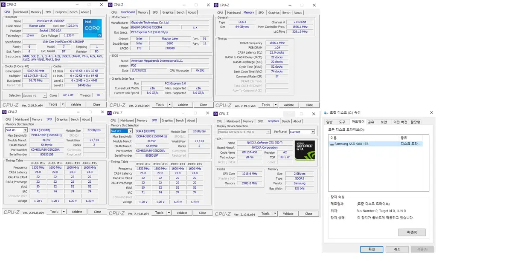This screenshot has height=273, width=512.
Task: Select the 일반 tab in disk properties
Action: 329,122
